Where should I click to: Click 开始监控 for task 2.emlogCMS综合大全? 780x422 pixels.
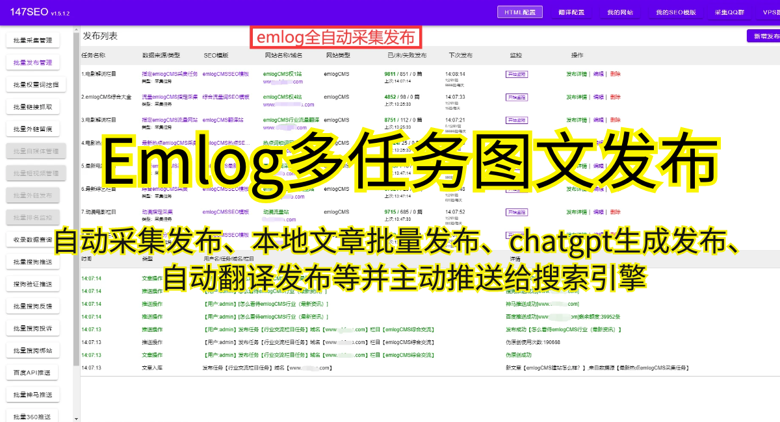516,97
